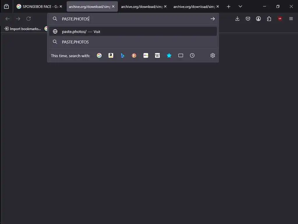Search this time with Bing
This screenshot has width=298, height=224.
tap(123, 55)
